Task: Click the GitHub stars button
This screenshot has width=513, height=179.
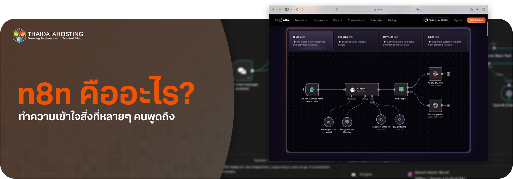Action: (436, 20)
